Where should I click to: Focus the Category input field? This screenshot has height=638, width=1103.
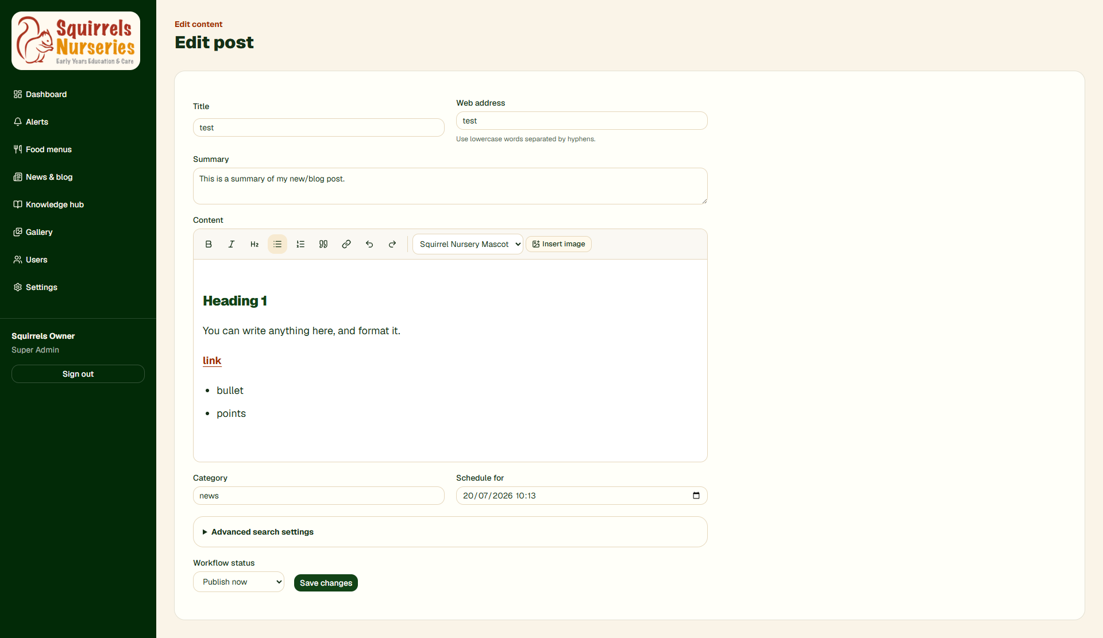pos(319,496)
